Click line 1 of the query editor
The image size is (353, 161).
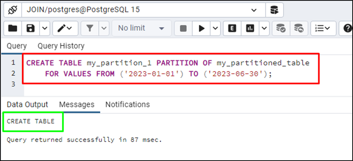coord(168,63)
